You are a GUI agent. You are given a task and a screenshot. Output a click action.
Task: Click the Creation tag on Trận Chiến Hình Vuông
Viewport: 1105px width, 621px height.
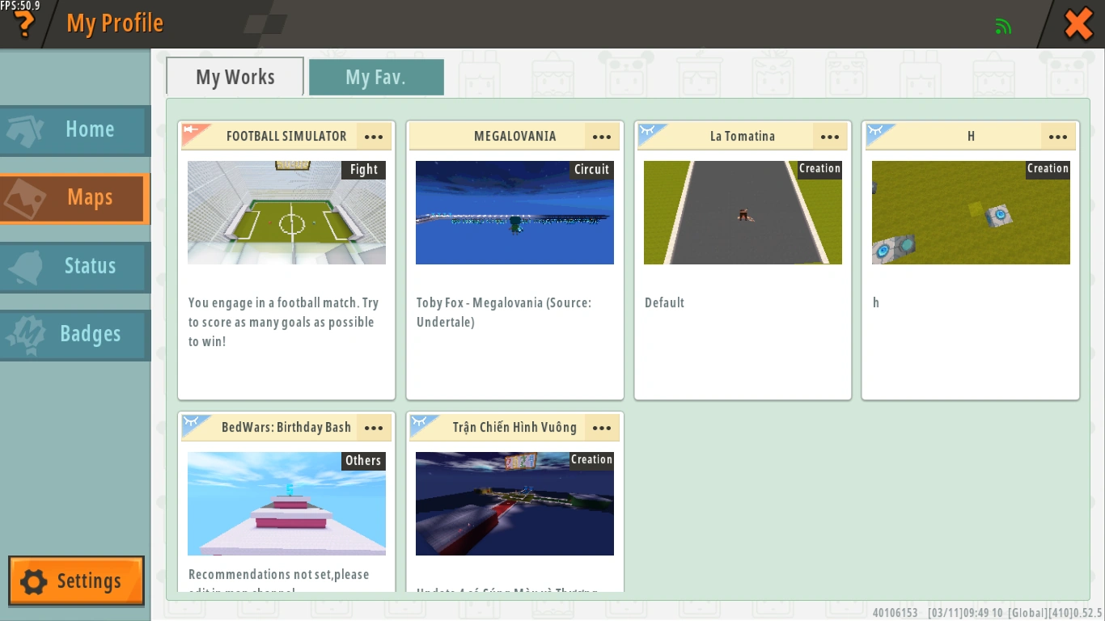click(x=591, y=460)
